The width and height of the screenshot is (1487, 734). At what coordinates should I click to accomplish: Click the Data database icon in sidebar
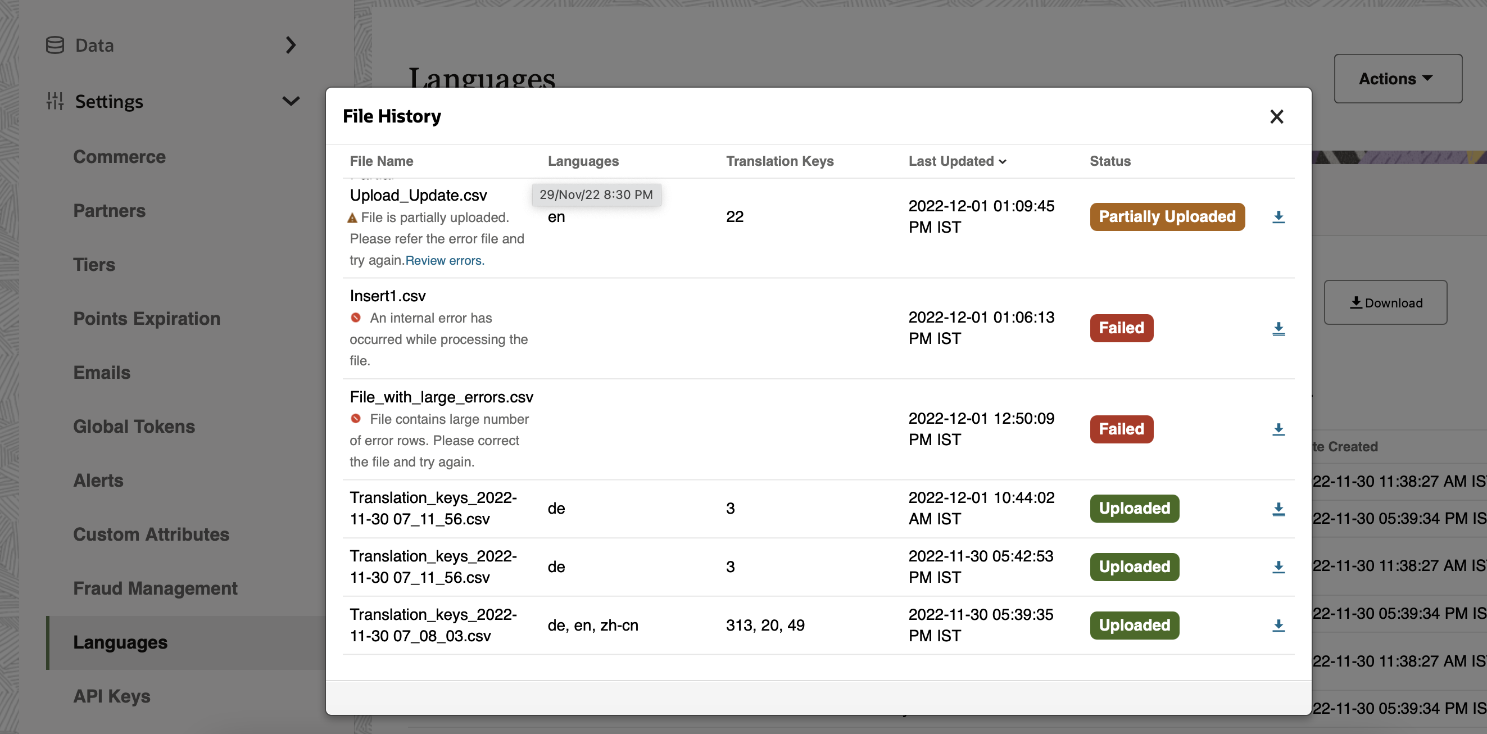click(55, 45)
